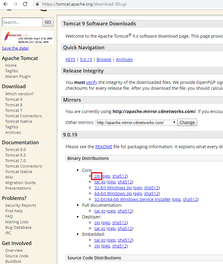This screenshot has height=264, width=223.
Task: Open Archives in the sidebar
Action: coord(13,133)
